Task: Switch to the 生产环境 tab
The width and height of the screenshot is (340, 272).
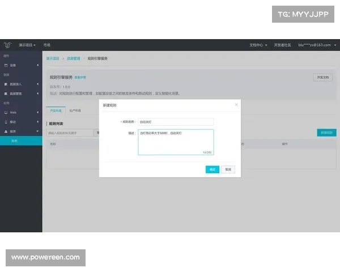Action: tap(75, 110)
